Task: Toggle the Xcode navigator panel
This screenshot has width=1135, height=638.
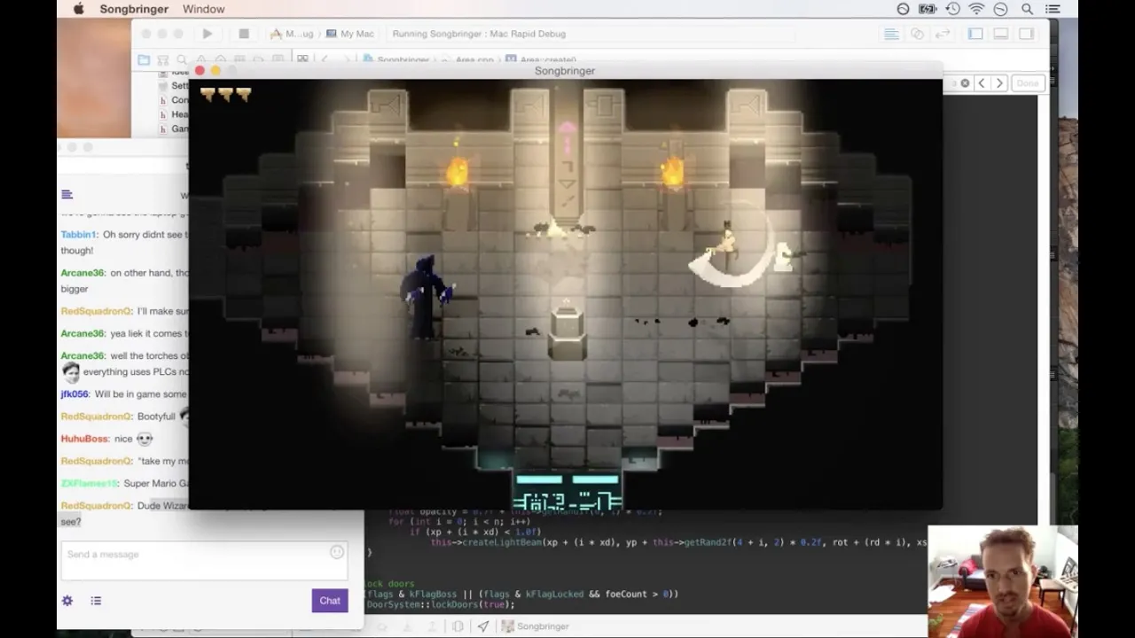Action: [975, 34]
